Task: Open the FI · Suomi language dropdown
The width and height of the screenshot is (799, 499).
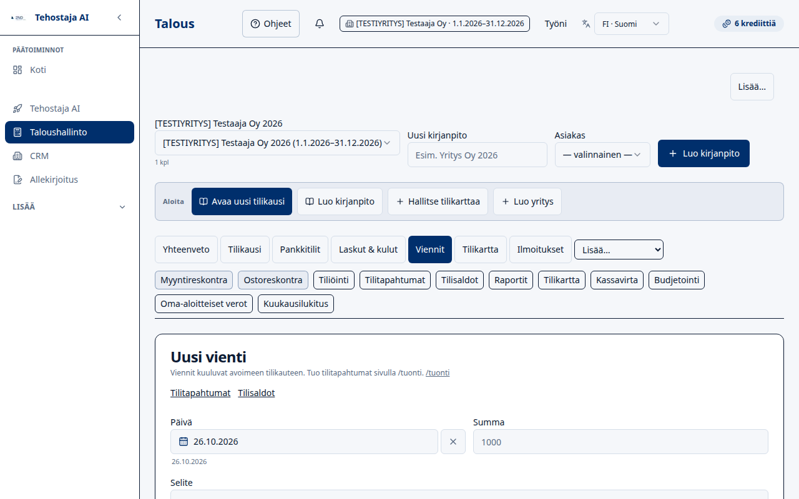Action: (631, 24)
